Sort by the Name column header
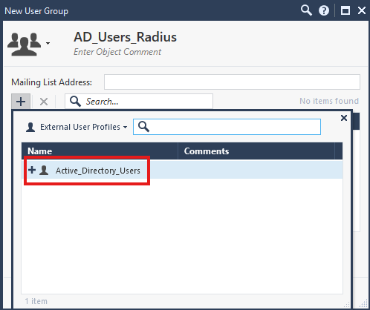370x310 pixels. pyautogui.click(x=100, y=151)
